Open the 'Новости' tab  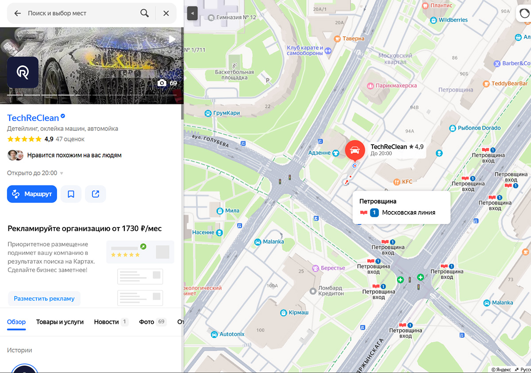107,322
